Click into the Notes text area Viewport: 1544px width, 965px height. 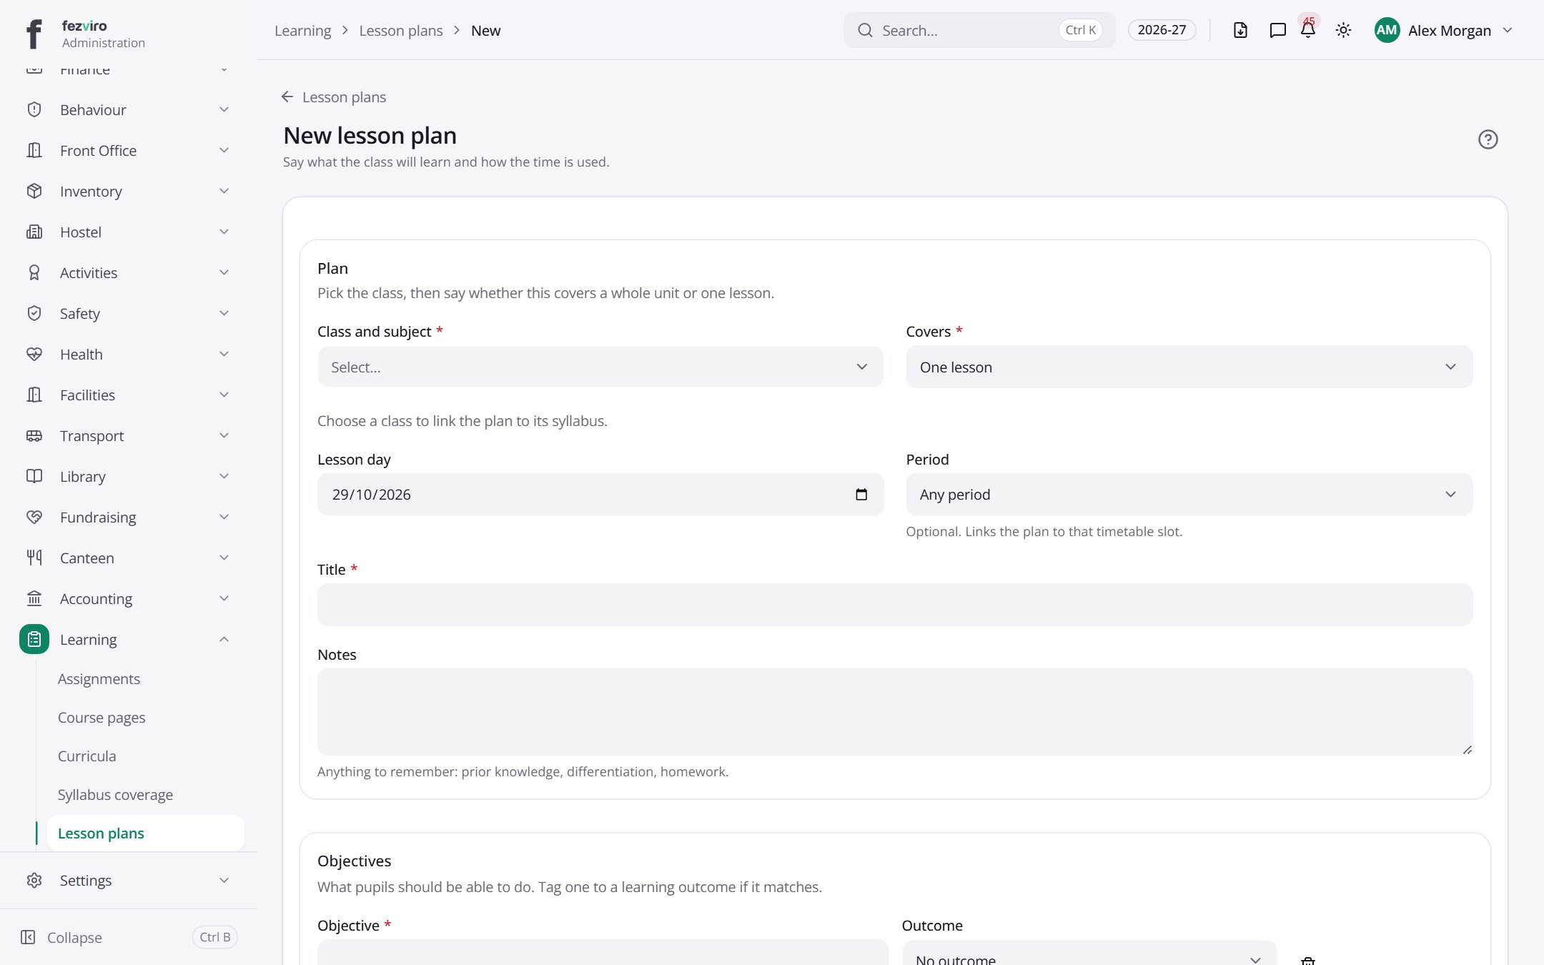click(x=895, y=712)
